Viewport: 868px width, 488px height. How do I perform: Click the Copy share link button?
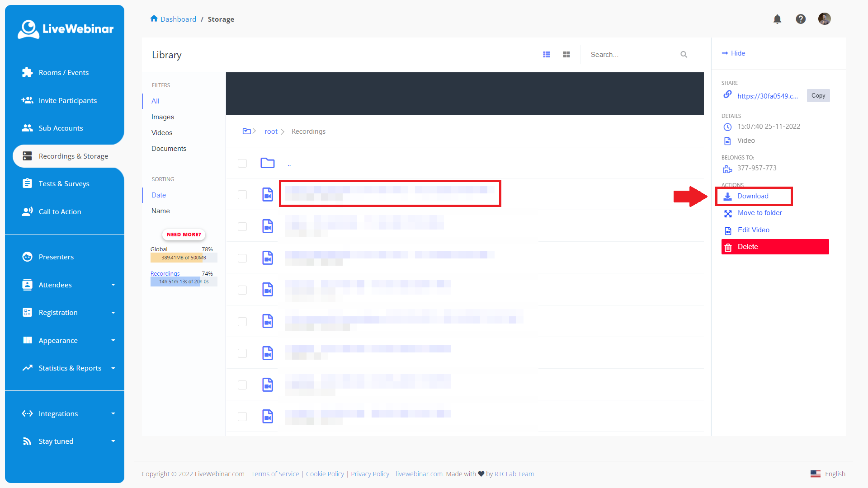(818, 95)
